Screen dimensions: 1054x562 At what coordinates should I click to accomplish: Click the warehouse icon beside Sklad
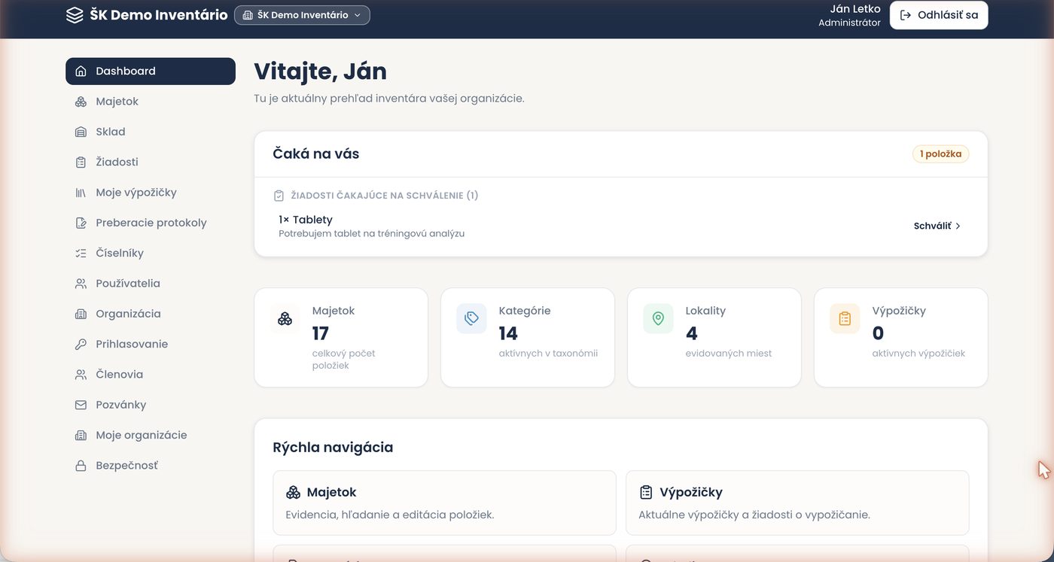tap(81, 132)
